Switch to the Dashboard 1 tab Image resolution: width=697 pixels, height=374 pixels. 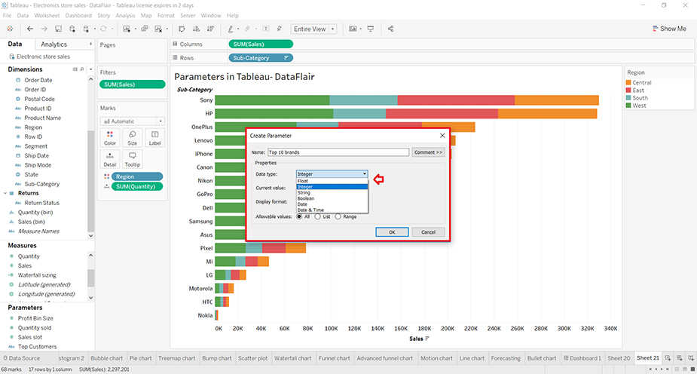click(x=582, y=358)
